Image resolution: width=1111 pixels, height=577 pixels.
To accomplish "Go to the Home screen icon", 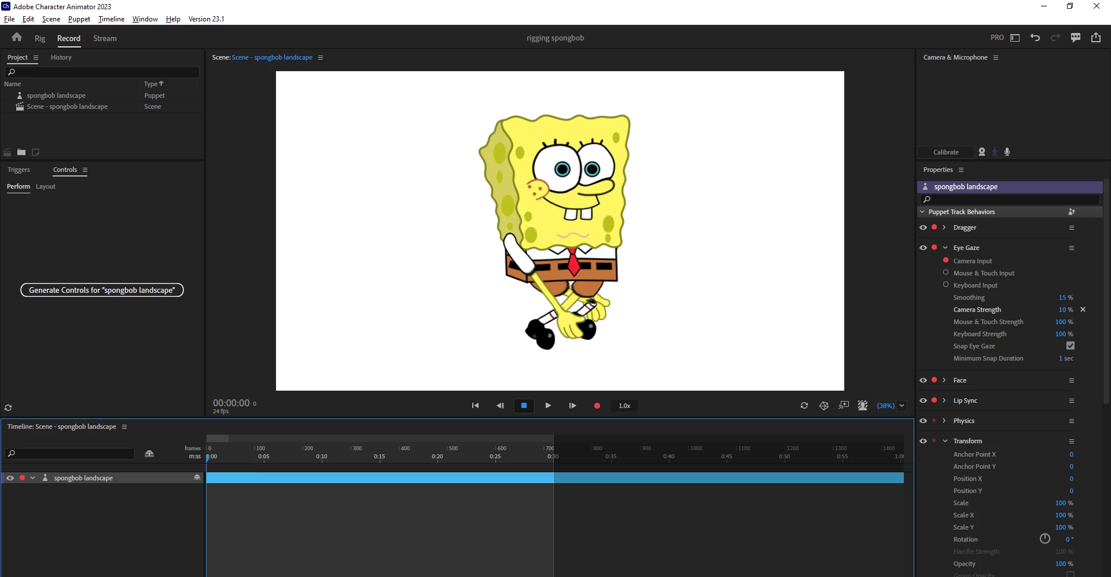I will pos(17,38).
